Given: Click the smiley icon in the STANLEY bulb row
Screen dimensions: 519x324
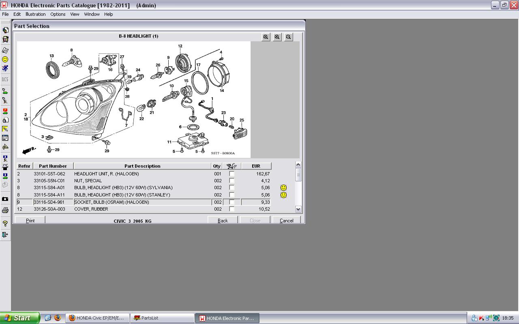Looking at the screenshot, I should point(284,195).
